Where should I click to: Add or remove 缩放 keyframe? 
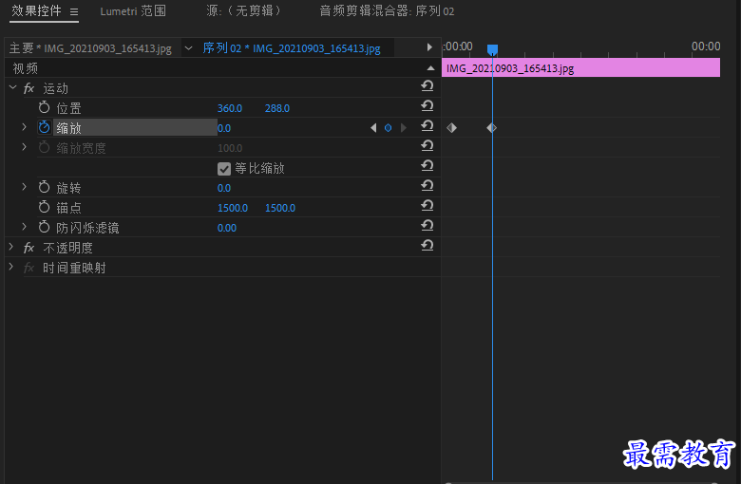point(388,128)
